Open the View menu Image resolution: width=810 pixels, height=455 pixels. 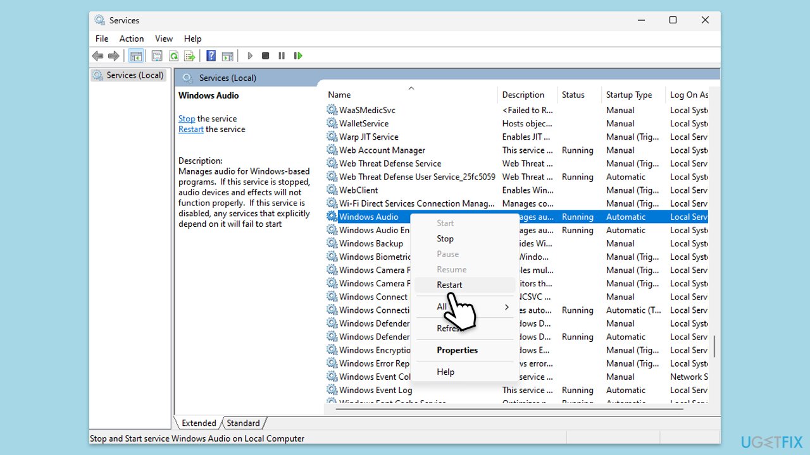tap(164, 39)
